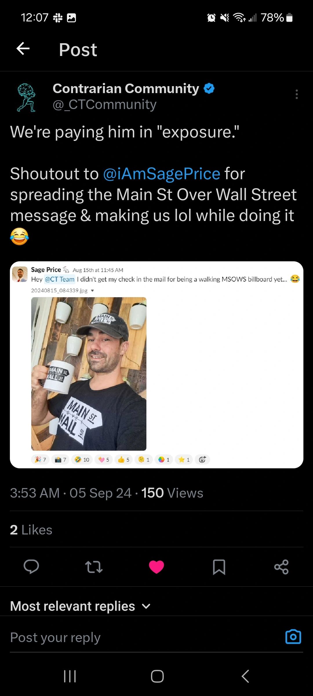Image resolution: width=313 pixels, height=696 pixels.
Task: Open the three-dot post options menu
Action: pyautogui.click(x=297, y=94)
